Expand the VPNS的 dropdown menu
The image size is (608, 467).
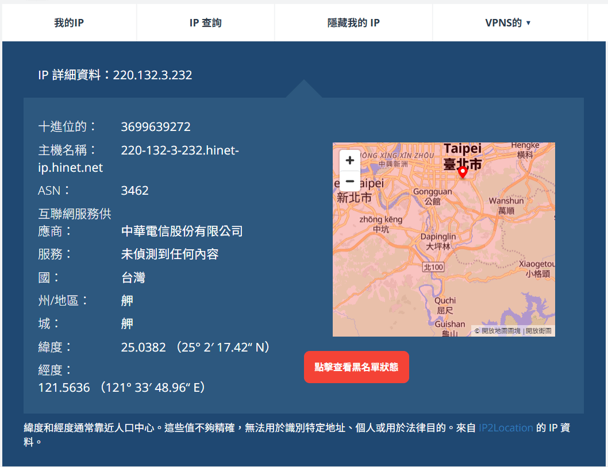pos(508,23)
